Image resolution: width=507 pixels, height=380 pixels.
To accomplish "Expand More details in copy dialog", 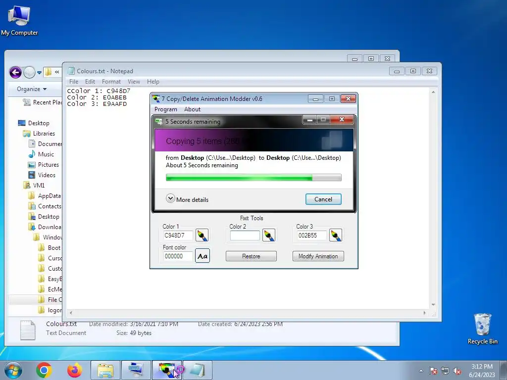I will [187, 199].
